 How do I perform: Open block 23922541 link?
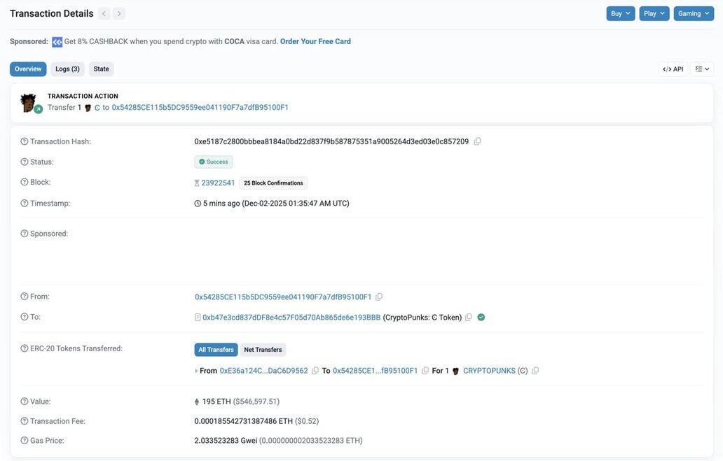218,183
